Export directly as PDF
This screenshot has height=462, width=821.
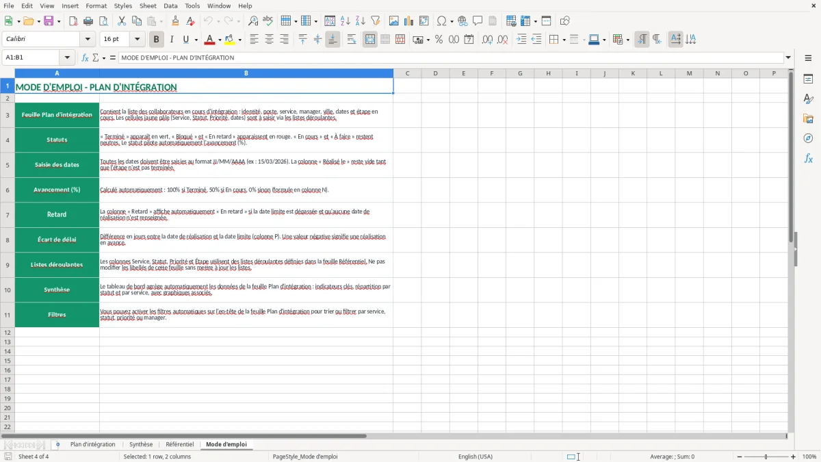coord(73,21)
